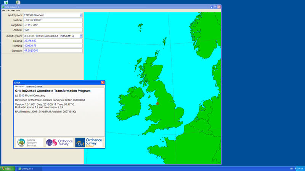Select the Information tab in About

point(19,87)
